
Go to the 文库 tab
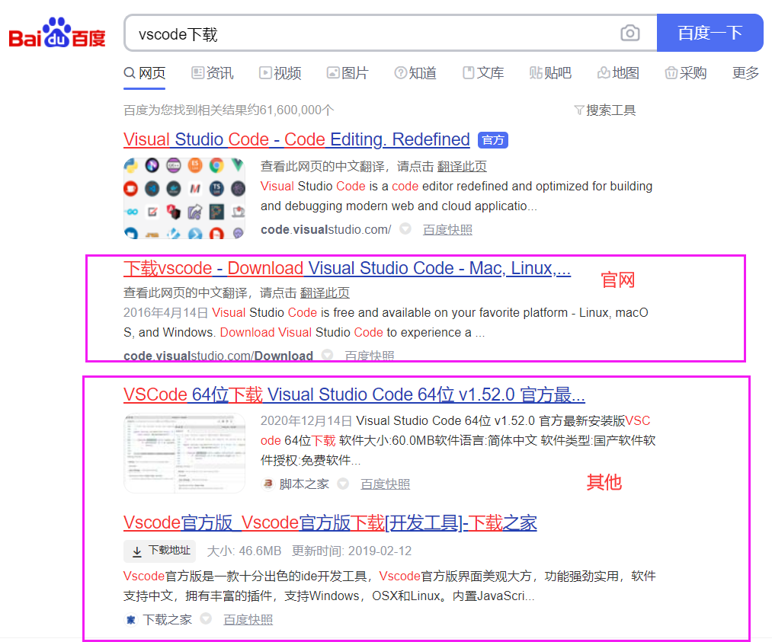pos(483,73)
